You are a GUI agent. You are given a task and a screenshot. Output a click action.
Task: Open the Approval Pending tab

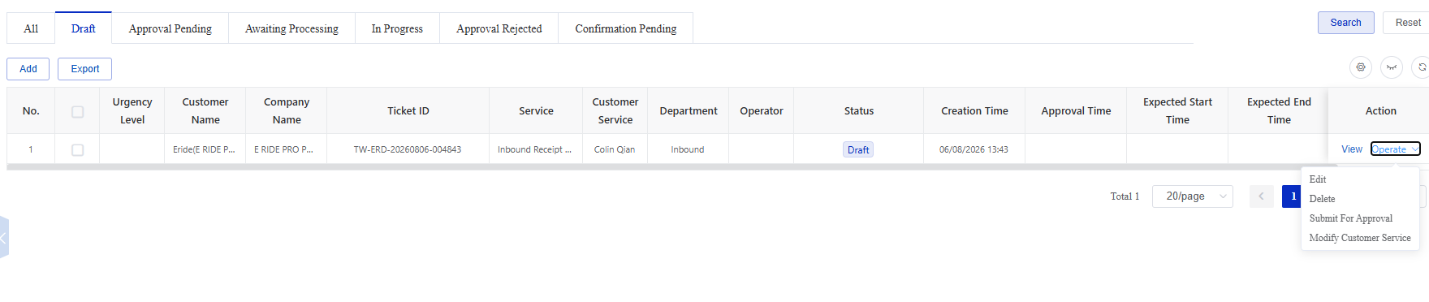click(x=170, y=28)
